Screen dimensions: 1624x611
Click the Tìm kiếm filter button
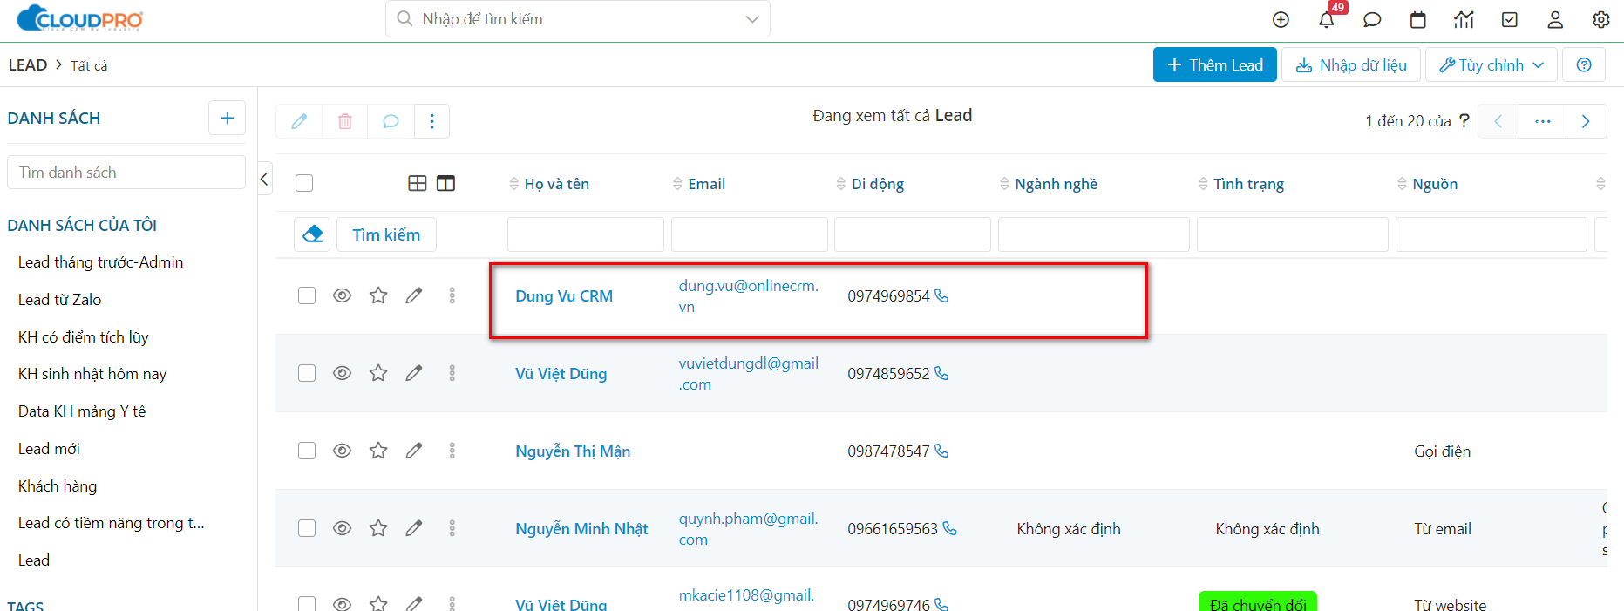pyautogui.click(x=386, y=234)
